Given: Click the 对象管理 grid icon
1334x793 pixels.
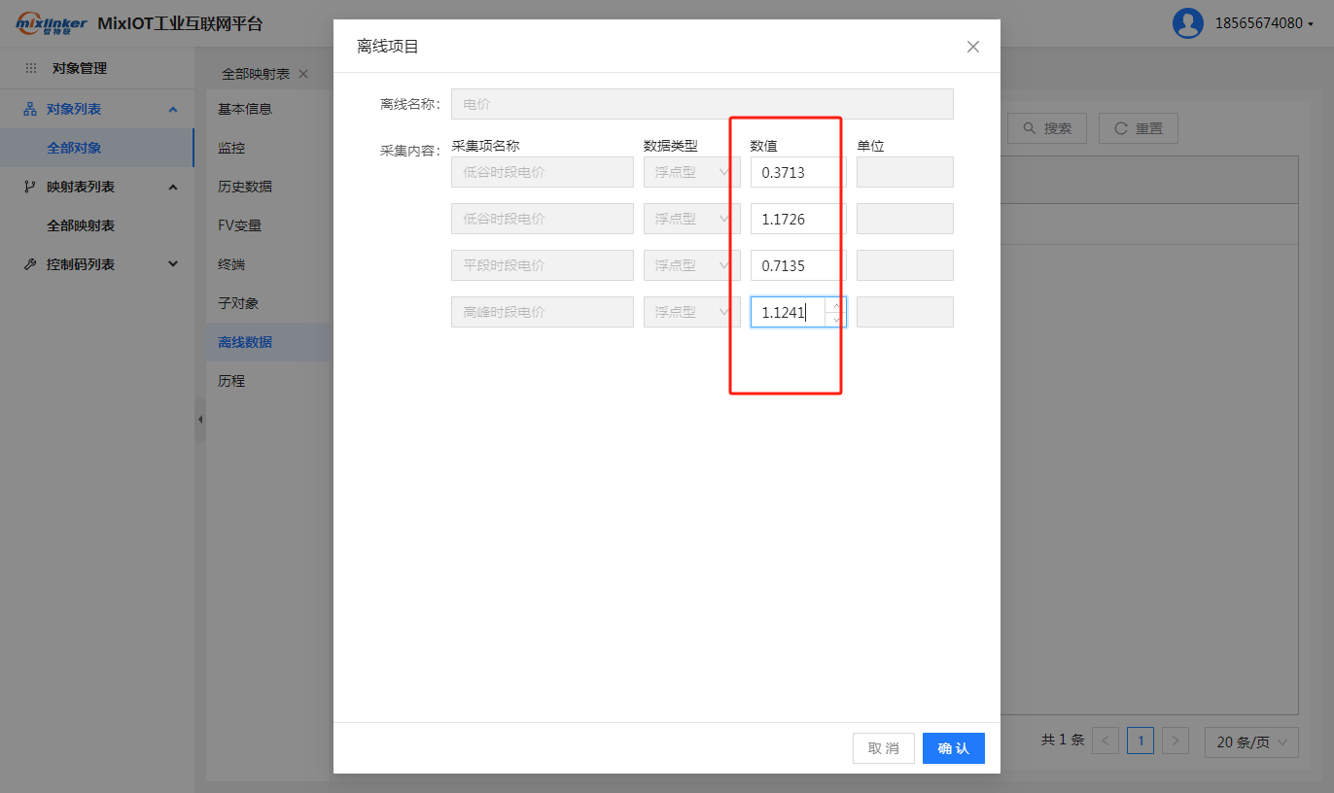Looking at the screenshot, I should tap(31, 69).
